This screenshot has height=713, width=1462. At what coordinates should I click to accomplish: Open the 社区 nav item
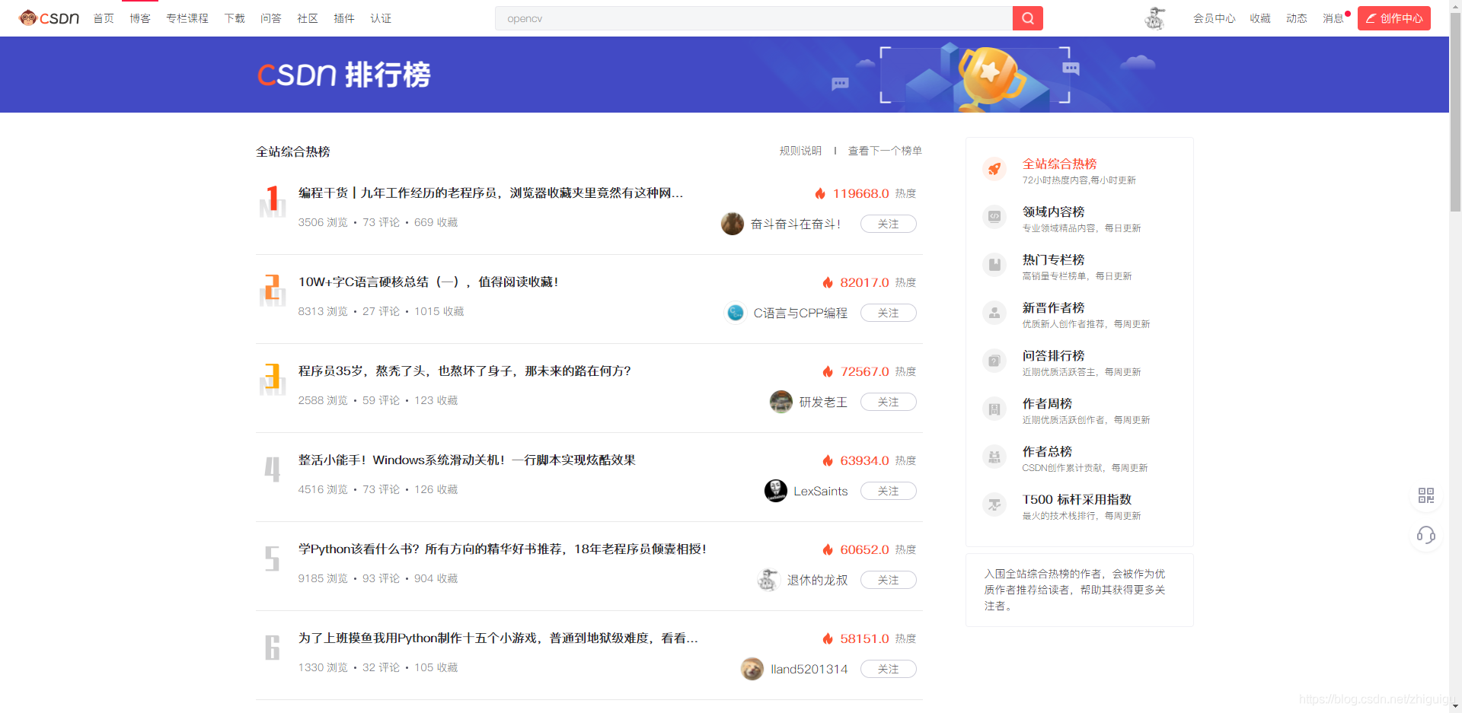(x=308, y=18)
